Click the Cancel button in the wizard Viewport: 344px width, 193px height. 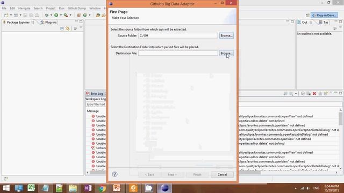point(222,174)
